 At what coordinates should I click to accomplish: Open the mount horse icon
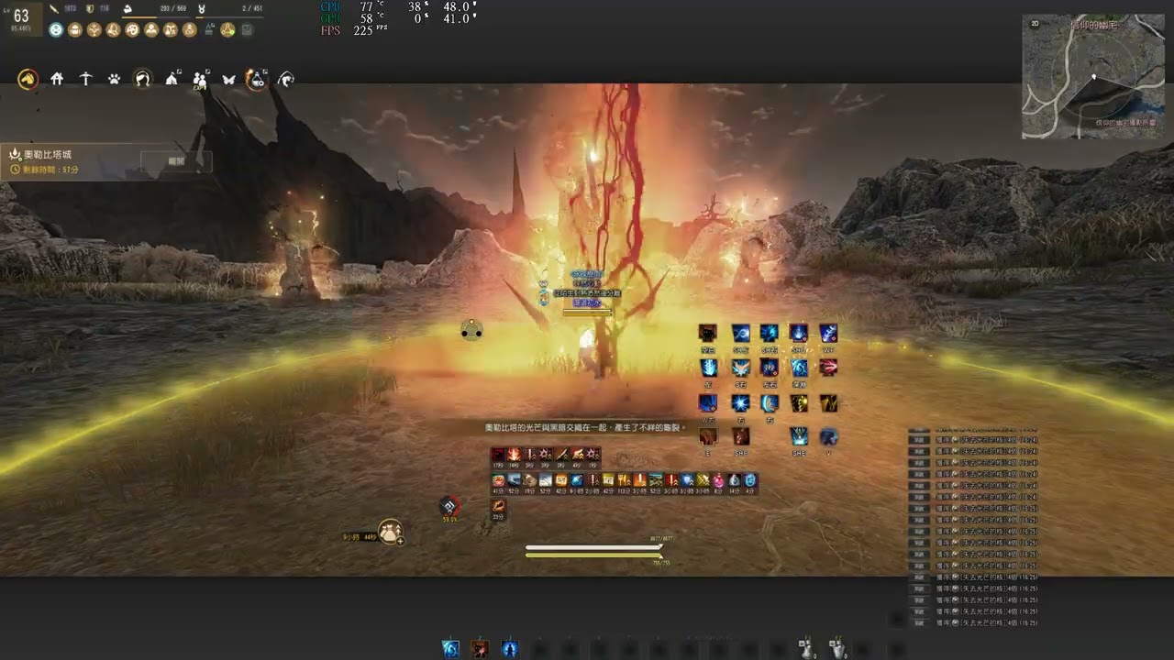28,79
